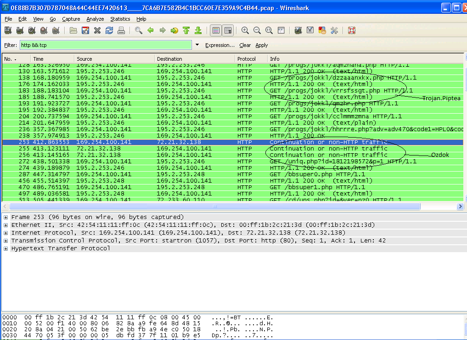This screenshot has width=467, height=340.
Task: Select packet 255 Continuation traffic row
Action: [x=233, y=149]
